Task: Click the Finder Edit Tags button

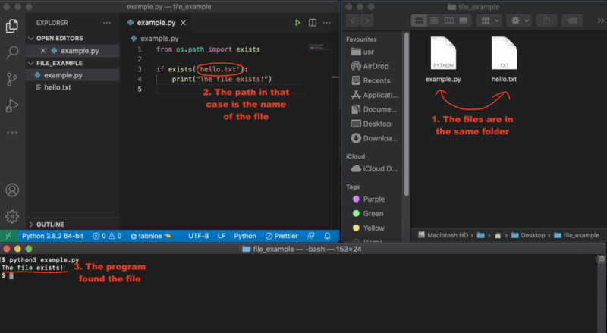Action: coord(572,20)
